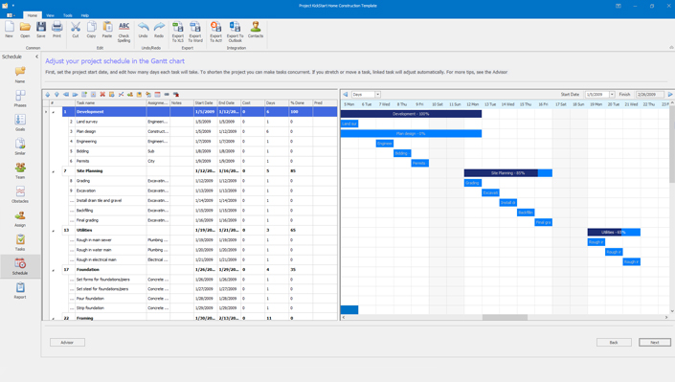Switch to the Help ribbon tab

click(x=85, y=15)
